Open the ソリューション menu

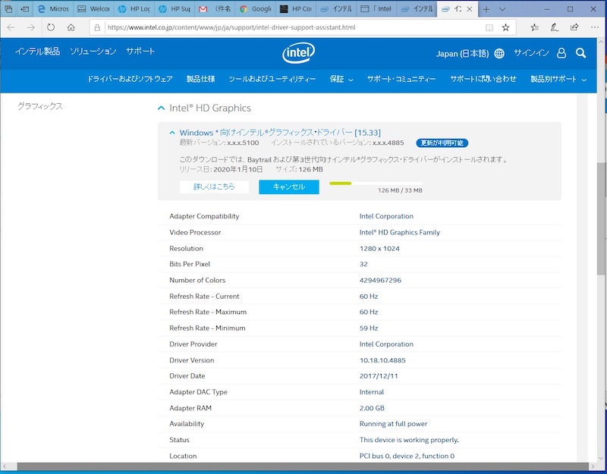click(93, 51)
